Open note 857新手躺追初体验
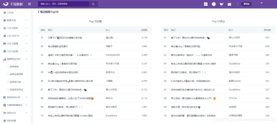Screen dimensions: 277x124 (x=70, y=81)
